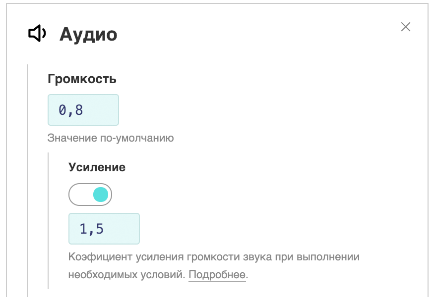Viewport: 433px width, 297px height.
Task: Click the speaker icon beside Аудио
Action: coord(37,34)
